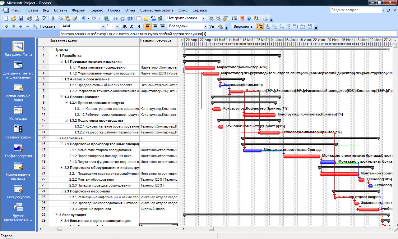
Task: Collapse 1.3.1 Проектирование продукта group
Action: pyautogui.click(x=66, y=103)
